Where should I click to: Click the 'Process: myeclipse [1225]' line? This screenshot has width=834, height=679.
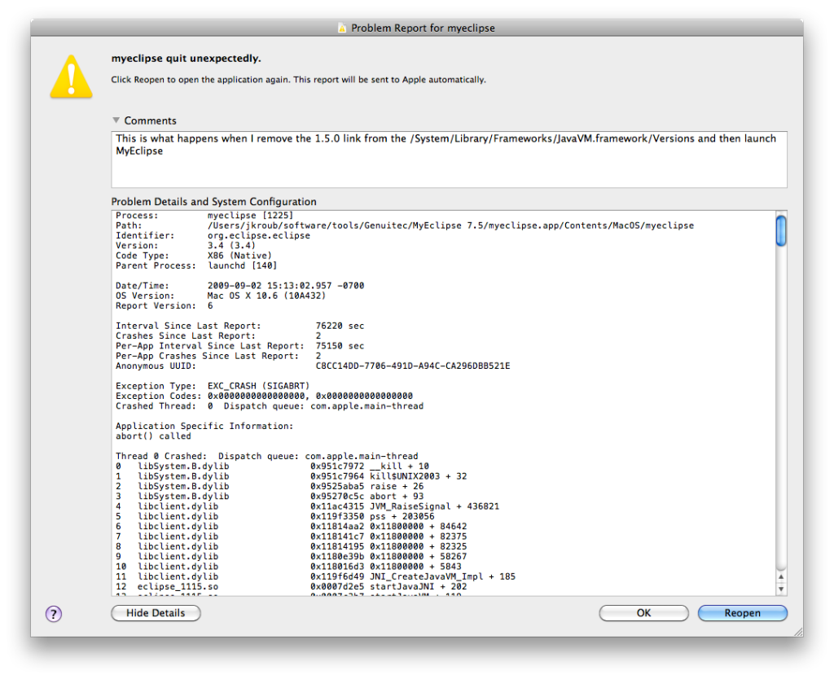pyautogui.click(x=204, y=216)
